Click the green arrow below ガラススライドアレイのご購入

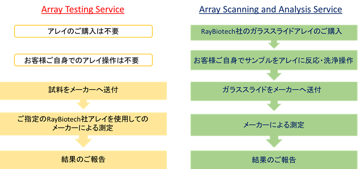pos(274,44)
